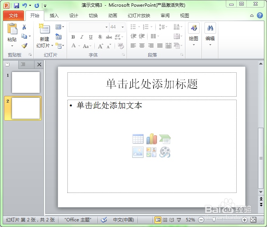The image size is (267, 227).
Task: Switch to 幻灯片放映 Slide Show tab
Action: tap(139, 16)
